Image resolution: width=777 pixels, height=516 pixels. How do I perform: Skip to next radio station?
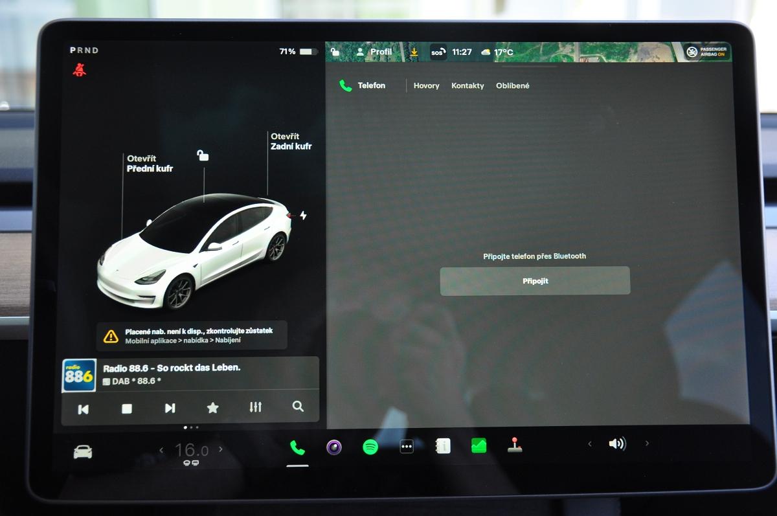pyautogui.click(x=170, y=408)
